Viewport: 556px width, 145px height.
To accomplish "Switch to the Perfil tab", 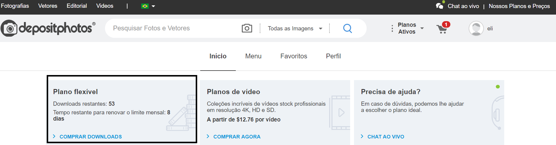I will pos(333,56).
